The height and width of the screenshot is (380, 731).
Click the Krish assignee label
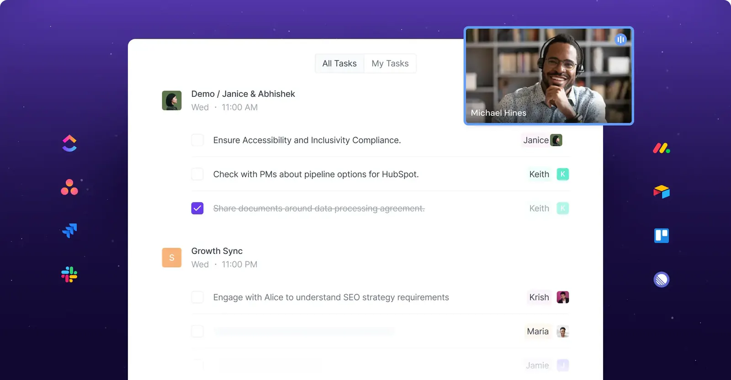point(539,297)
